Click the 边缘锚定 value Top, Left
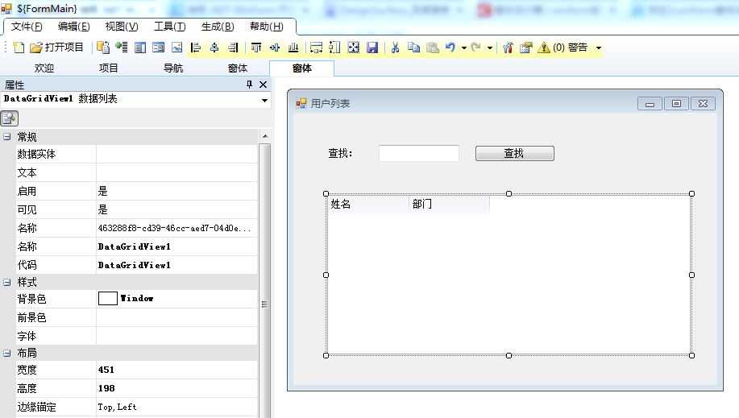Screen dimensions: 739x418 click(117, 407)
